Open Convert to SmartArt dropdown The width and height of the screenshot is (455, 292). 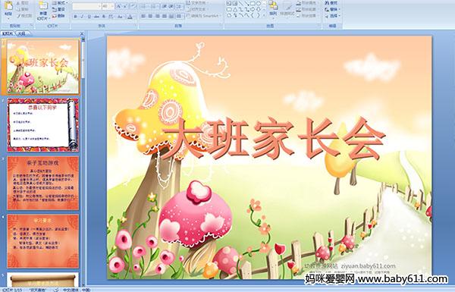tap(203, 16)
